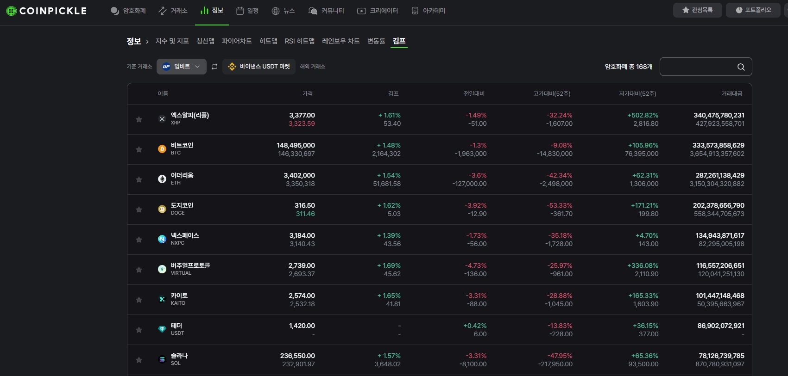This screenshot has width=788, height=376.
Task: Click the 정보 breadcrumb link
Action: [134, 41]
